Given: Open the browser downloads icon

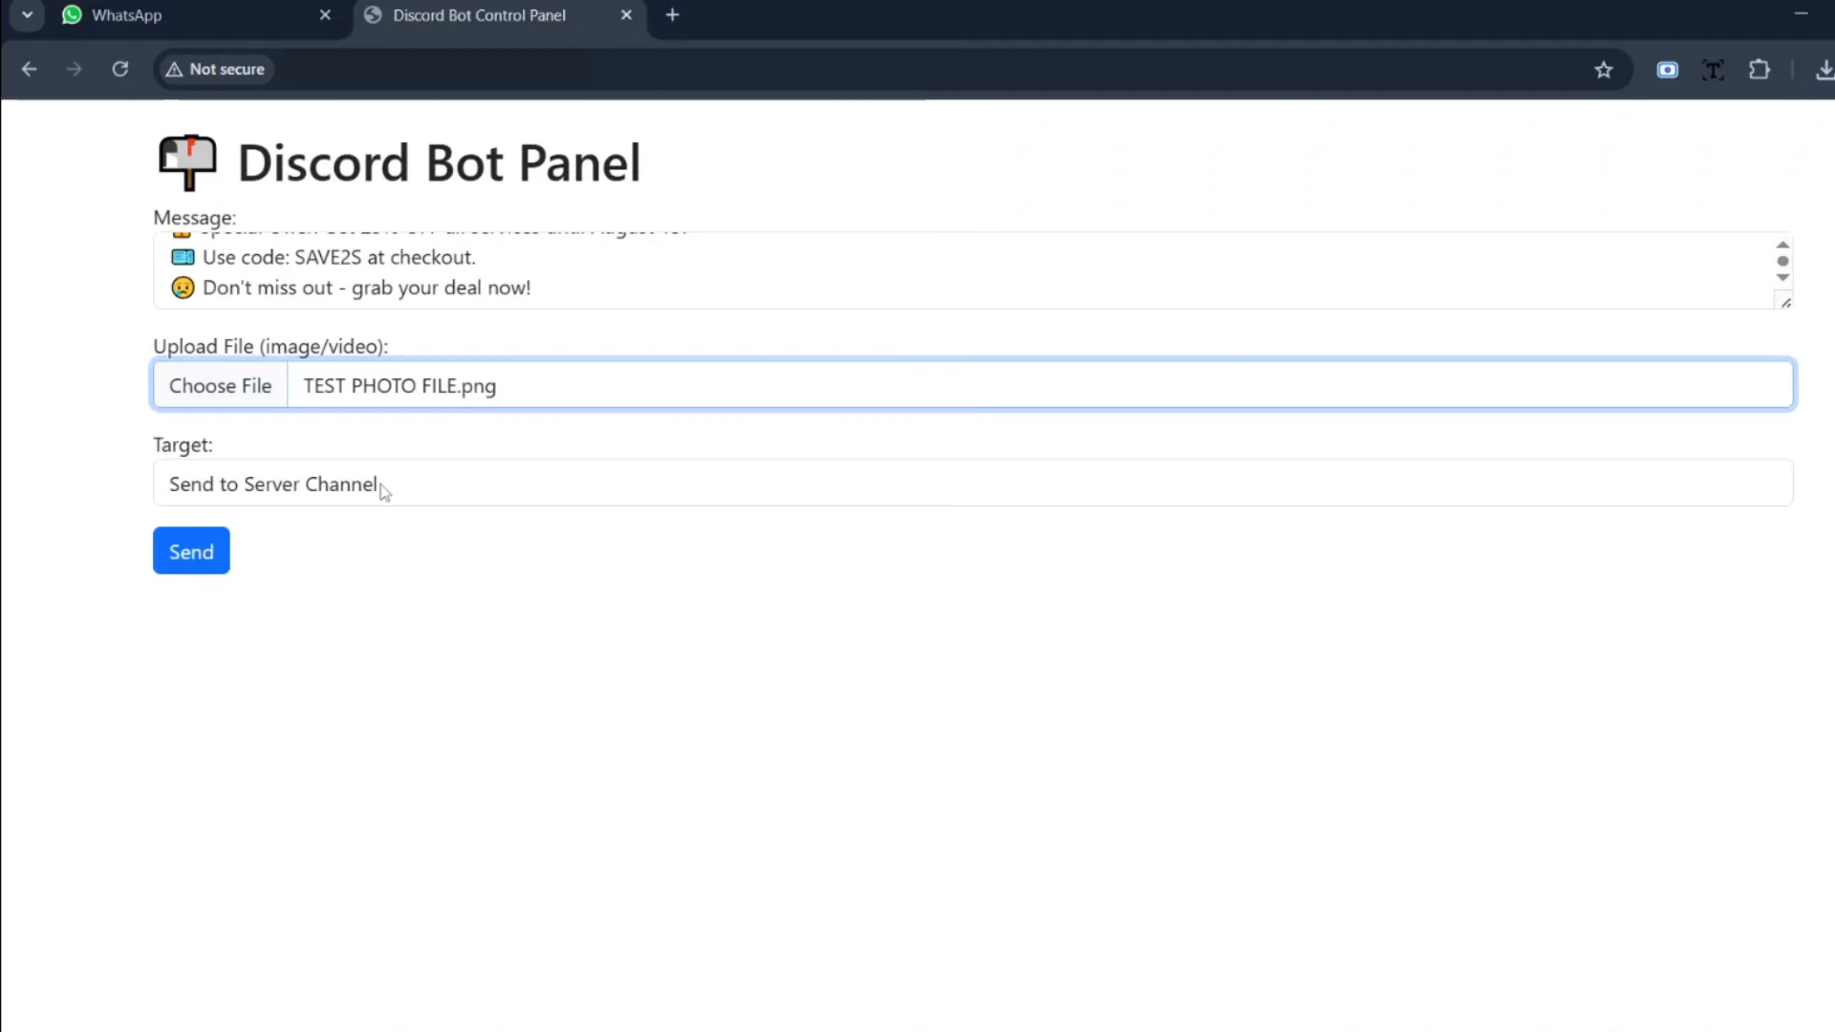Looking at the screenshot, I should (1824, 69).
